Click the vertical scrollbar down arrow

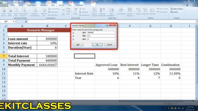point(196,99)
